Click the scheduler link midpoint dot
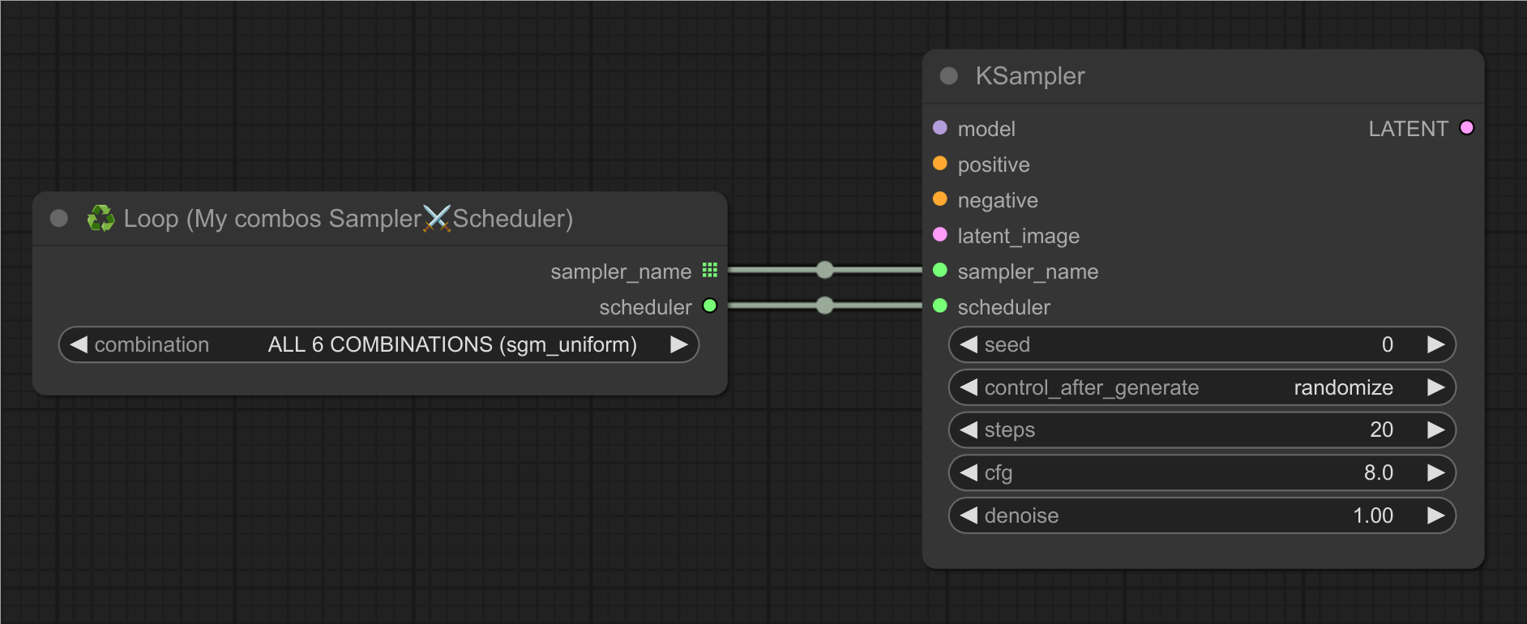 [x=824, y=306]
